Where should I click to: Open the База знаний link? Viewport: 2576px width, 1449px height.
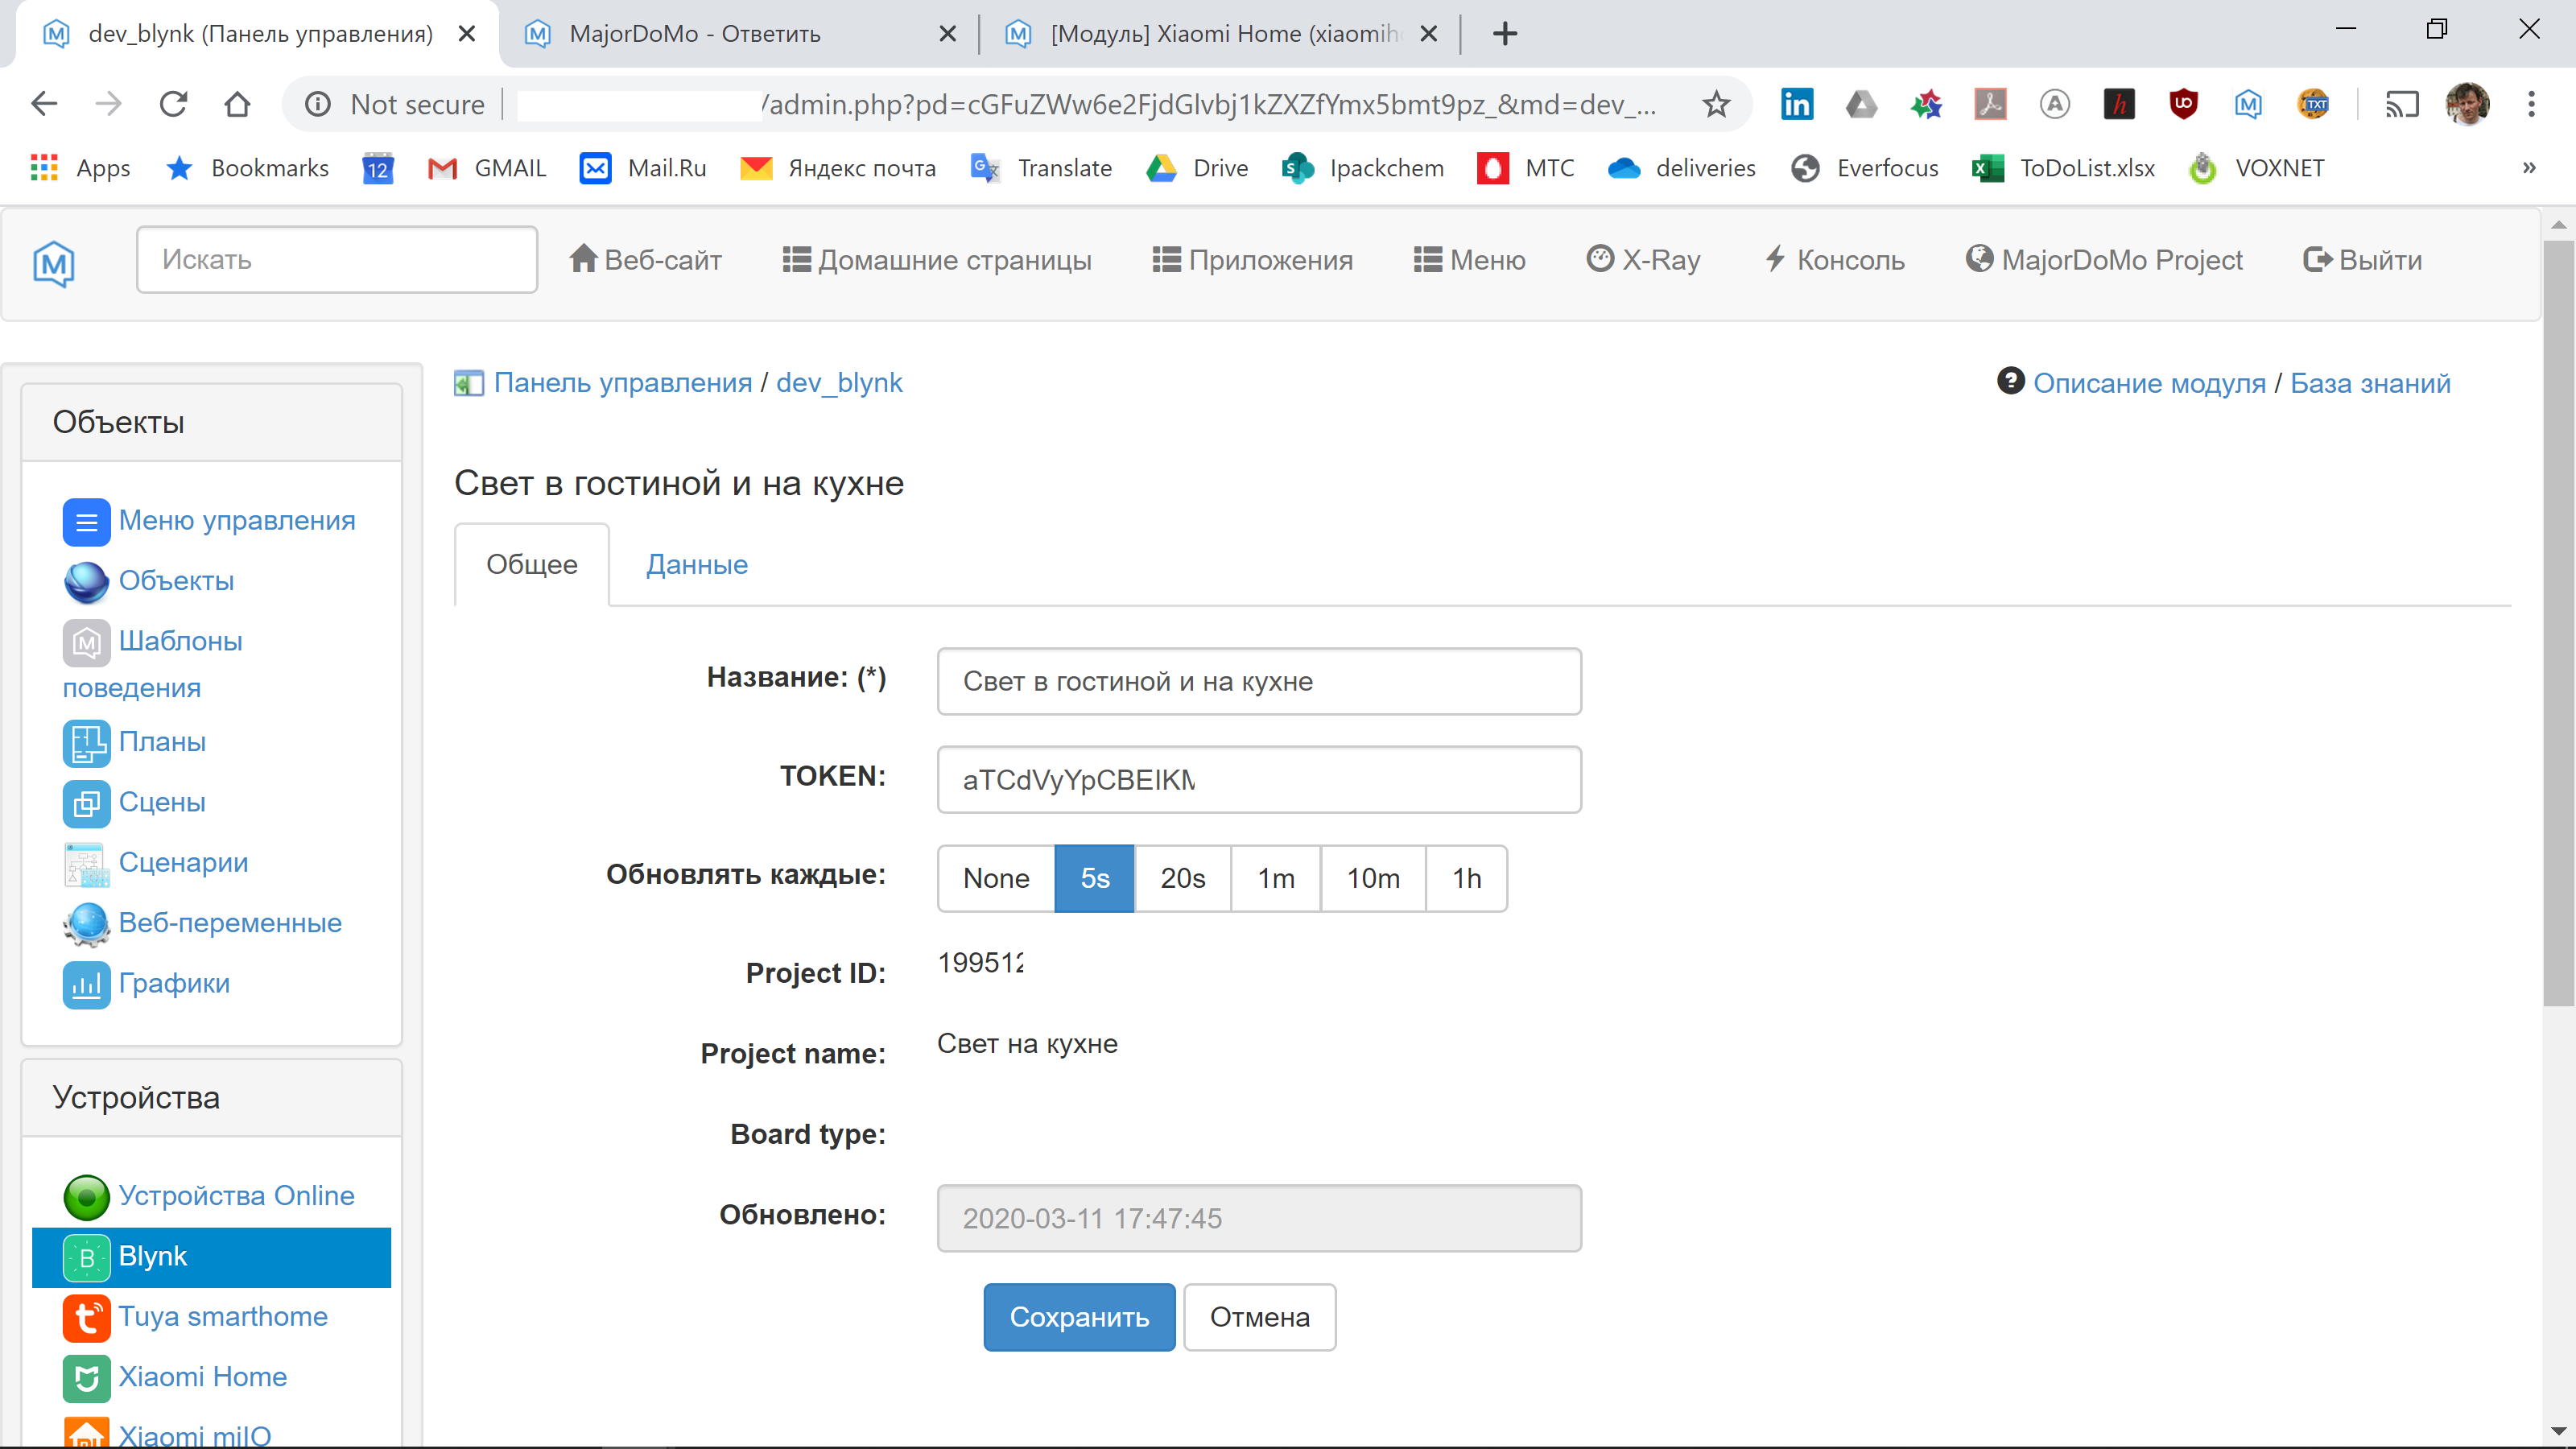click(x=2370, y=383)
